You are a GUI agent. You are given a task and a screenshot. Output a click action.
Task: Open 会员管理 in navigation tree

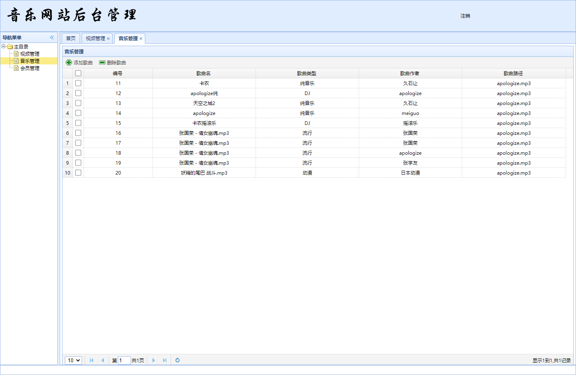click(x=30, y=68)
